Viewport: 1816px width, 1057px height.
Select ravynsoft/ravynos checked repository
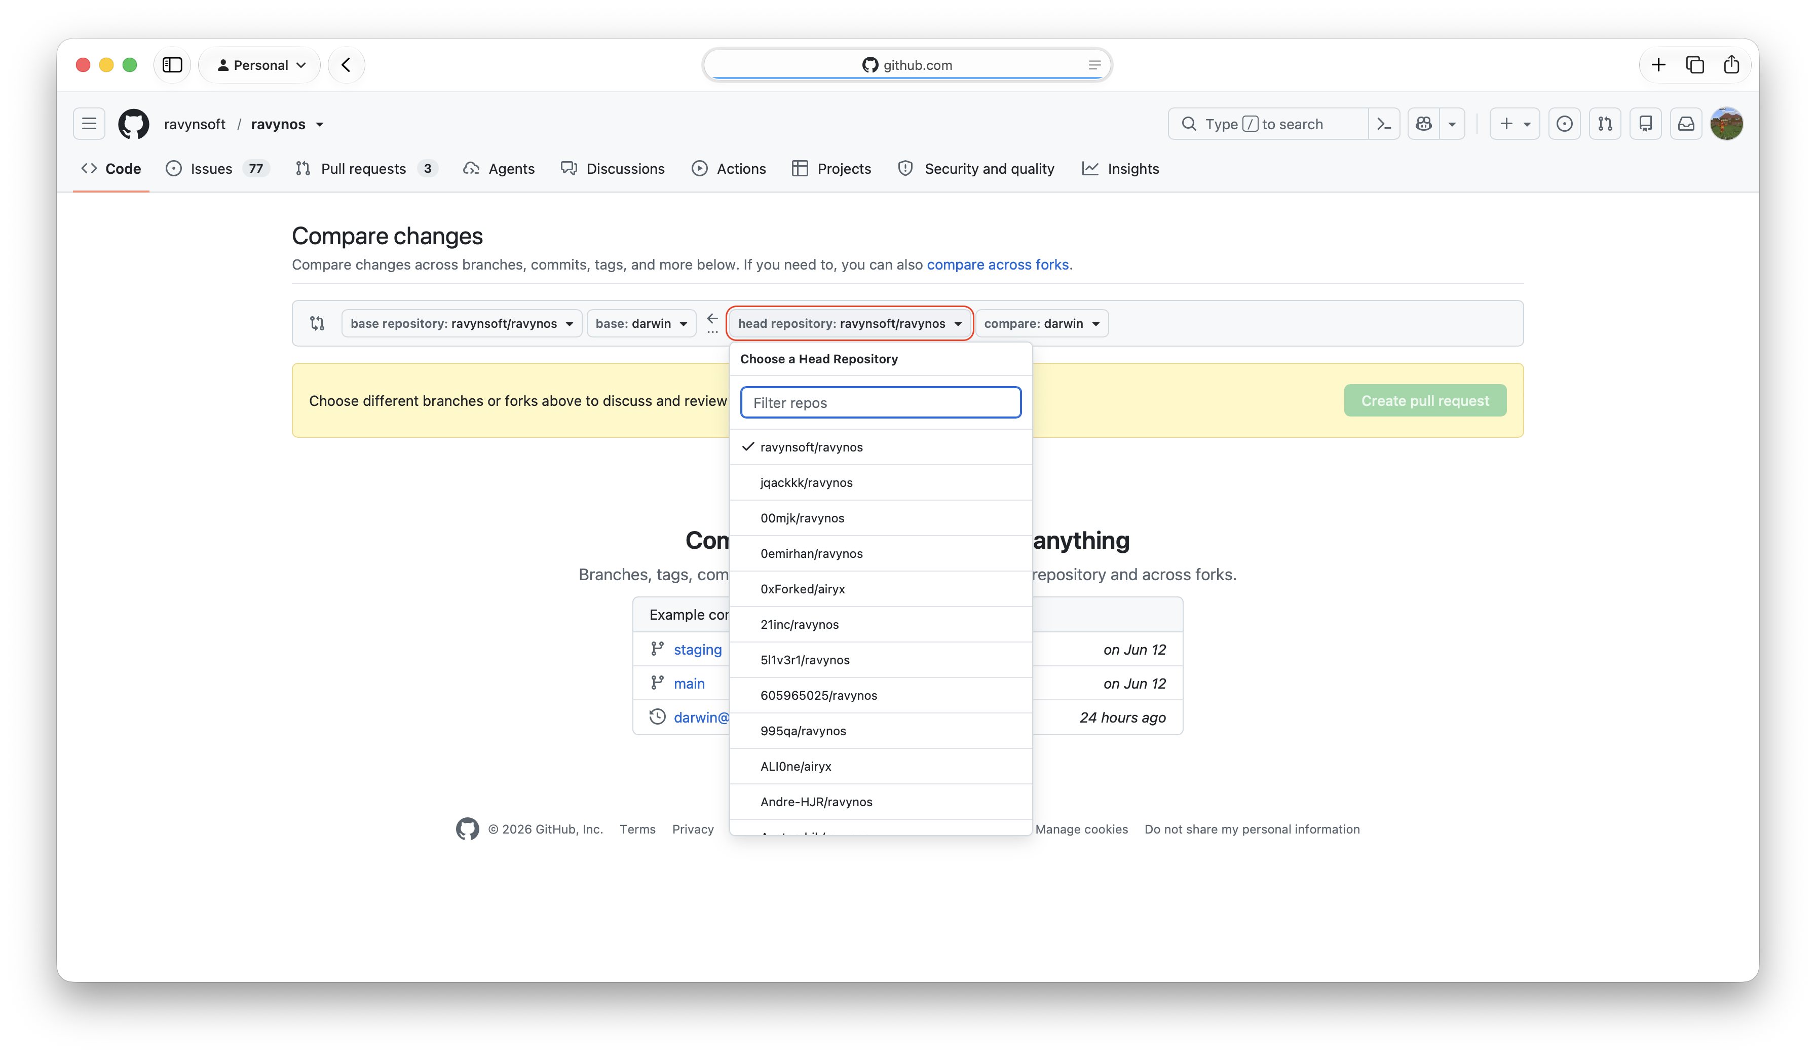pos(881,447)
